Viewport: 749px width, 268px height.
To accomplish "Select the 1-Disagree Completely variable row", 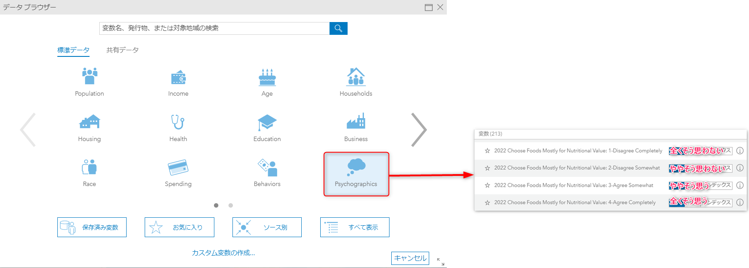I will (x=610, y=151).
